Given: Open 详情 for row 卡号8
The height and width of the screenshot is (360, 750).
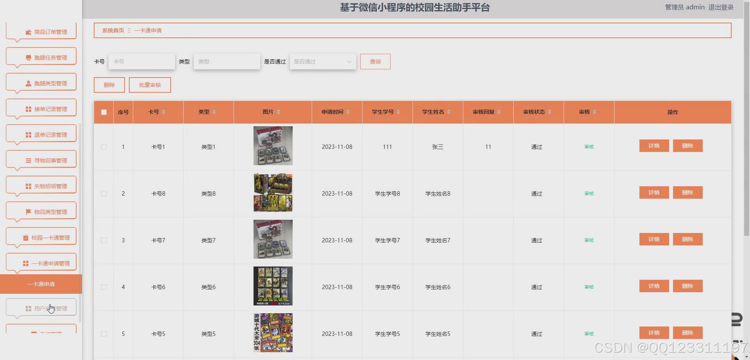Looking at the screenshot, I should 654,192.
